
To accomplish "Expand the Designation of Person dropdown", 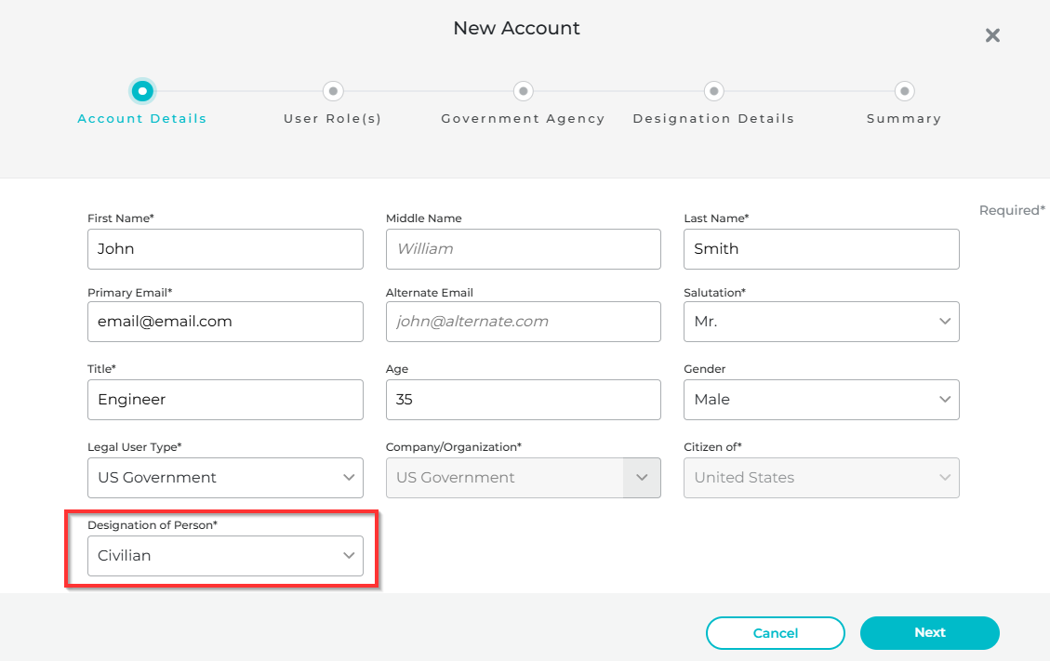I will coord(225,556).
